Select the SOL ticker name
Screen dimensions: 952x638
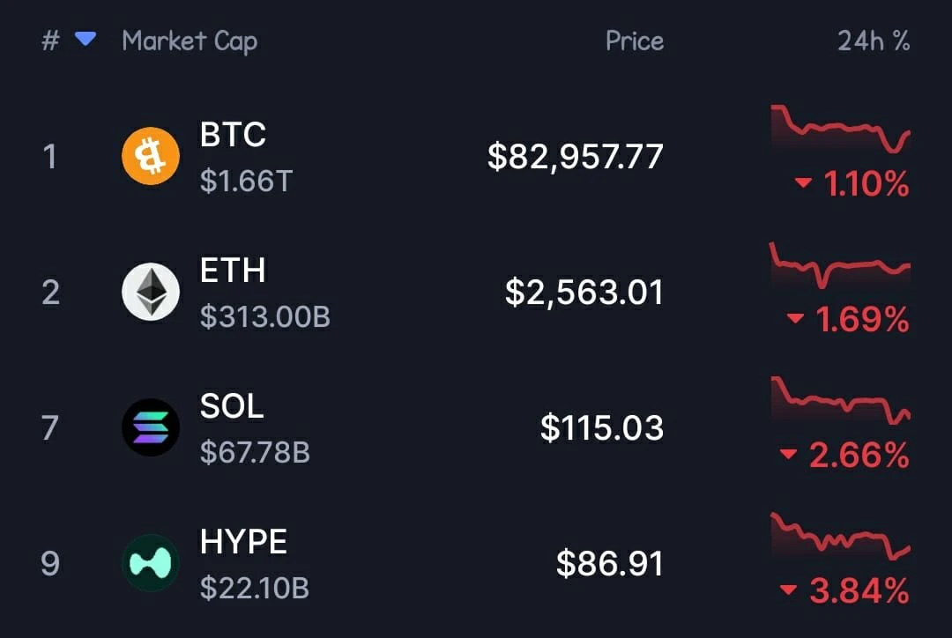click(232, 405)
